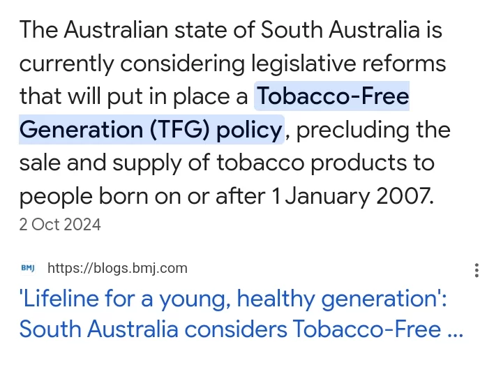Open the 'Lifeline for a young, healthy generation' result

click(241, 313)
